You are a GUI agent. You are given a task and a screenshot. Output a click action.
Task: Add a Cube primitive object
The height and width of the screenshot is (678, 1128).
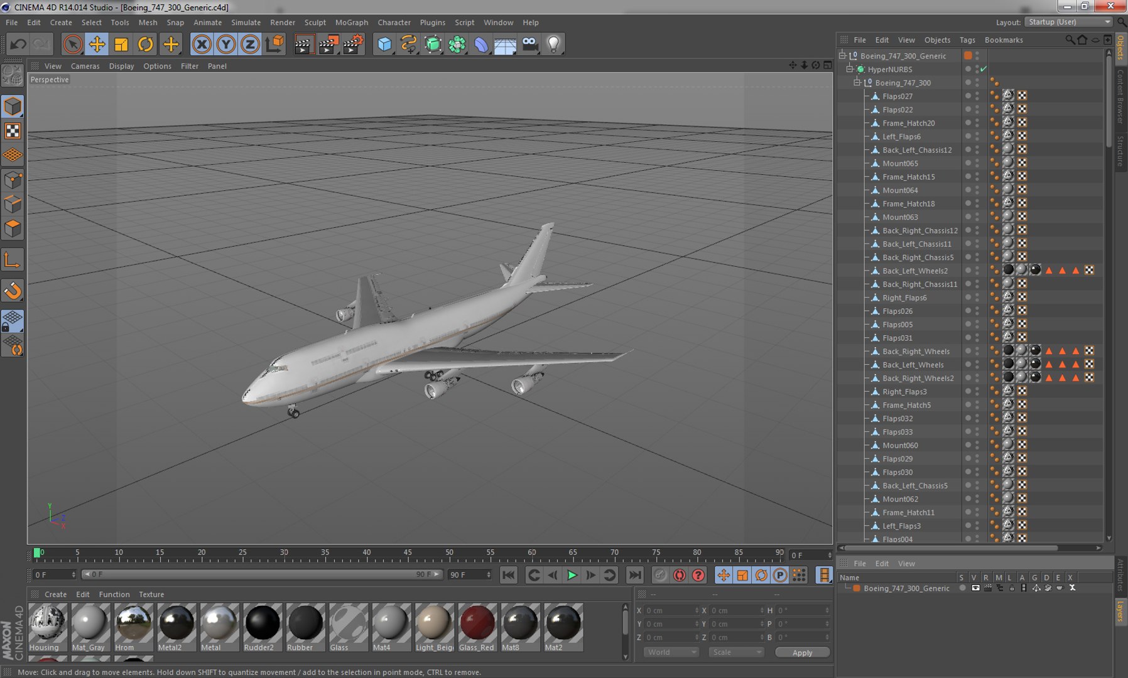pyautogui.click(x=384, y=44)
